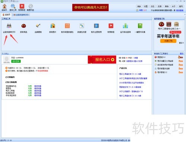Image resolution: width=186 pixels, height=142 pixels.
Task: Click the flame hot badge for 甩掌柜5.0
Action: click(x=180, y=57)
